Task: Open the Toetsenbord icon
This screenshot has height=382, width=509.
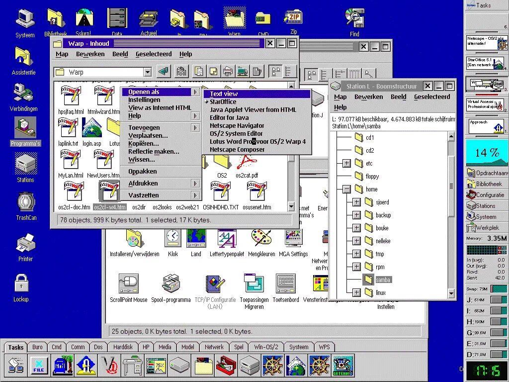Action: (x=286, y=284)
